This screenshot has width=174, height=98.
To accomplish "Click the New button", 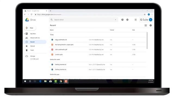I will point(30,28).
